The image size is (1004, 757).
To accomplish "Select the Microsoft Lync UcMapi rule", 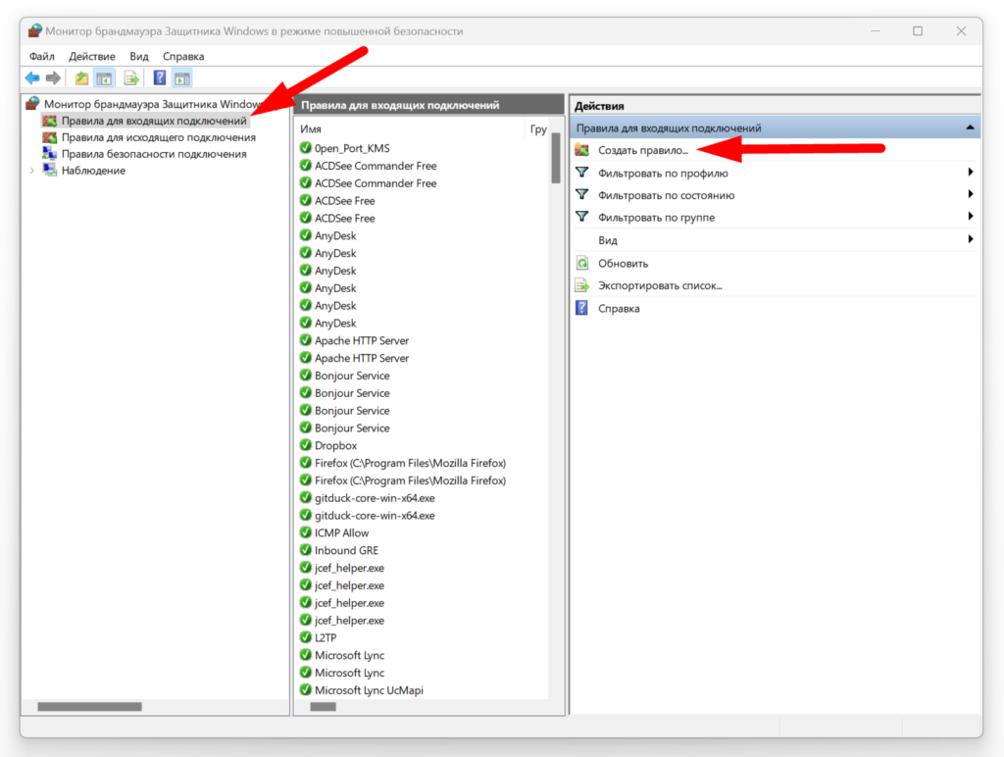I will (369, 689).
